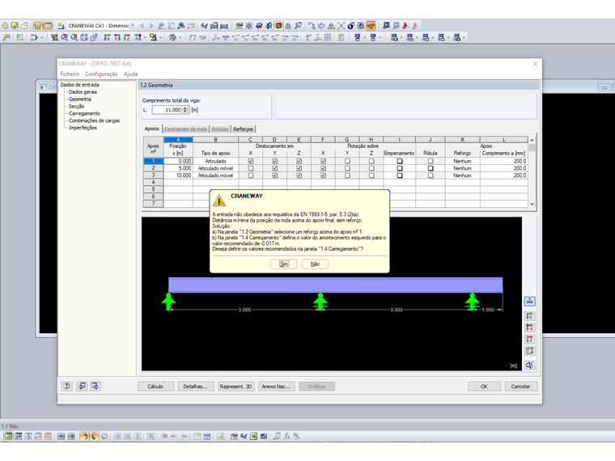Click the Sim button in warning dialog
This screenshot has width=615, height=461.
tap(283, 264)
